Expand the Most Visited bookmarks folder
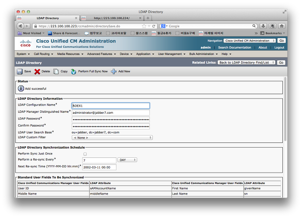This screenshot has width=302, height=218. 31,33
